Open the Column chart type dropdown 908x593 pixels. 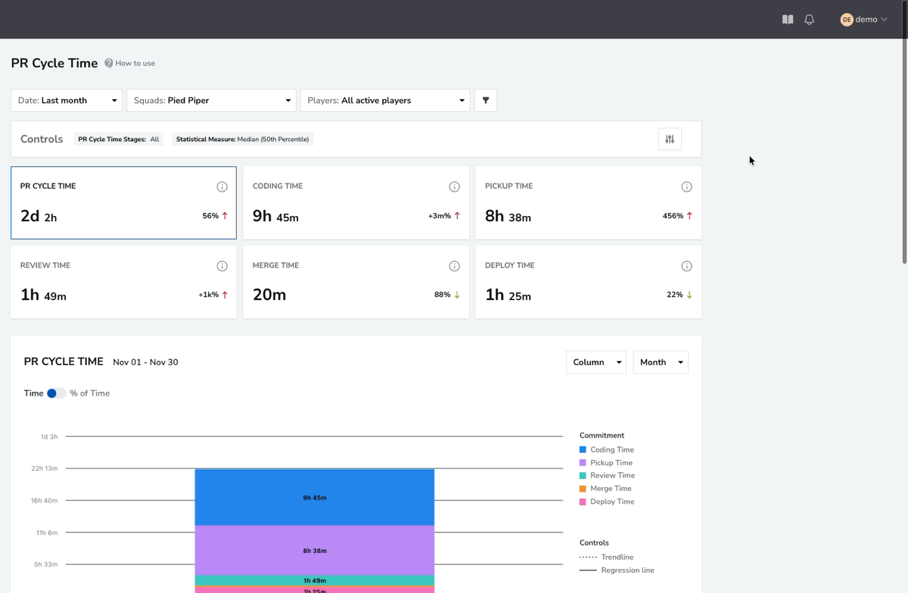point(596,363)
